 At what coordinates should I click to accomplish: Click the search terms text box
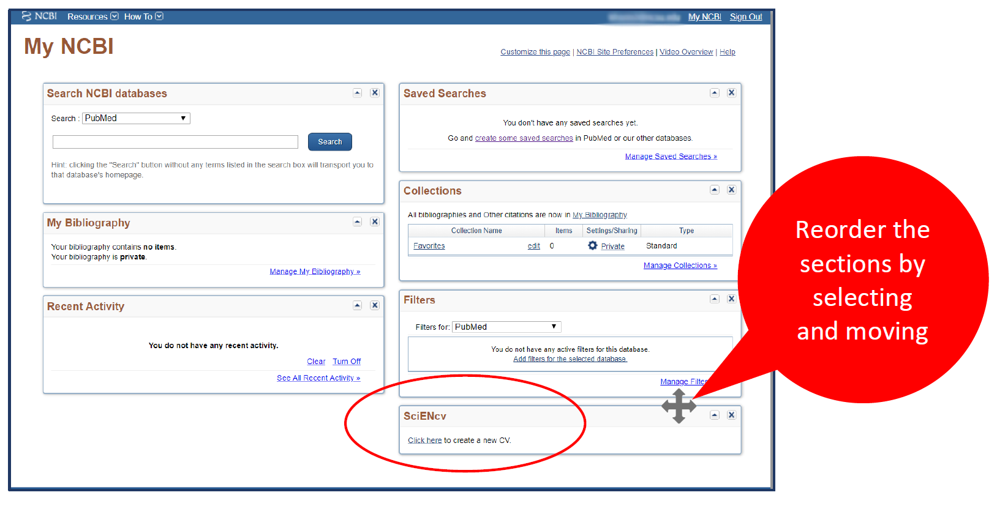tap(175, 142)
